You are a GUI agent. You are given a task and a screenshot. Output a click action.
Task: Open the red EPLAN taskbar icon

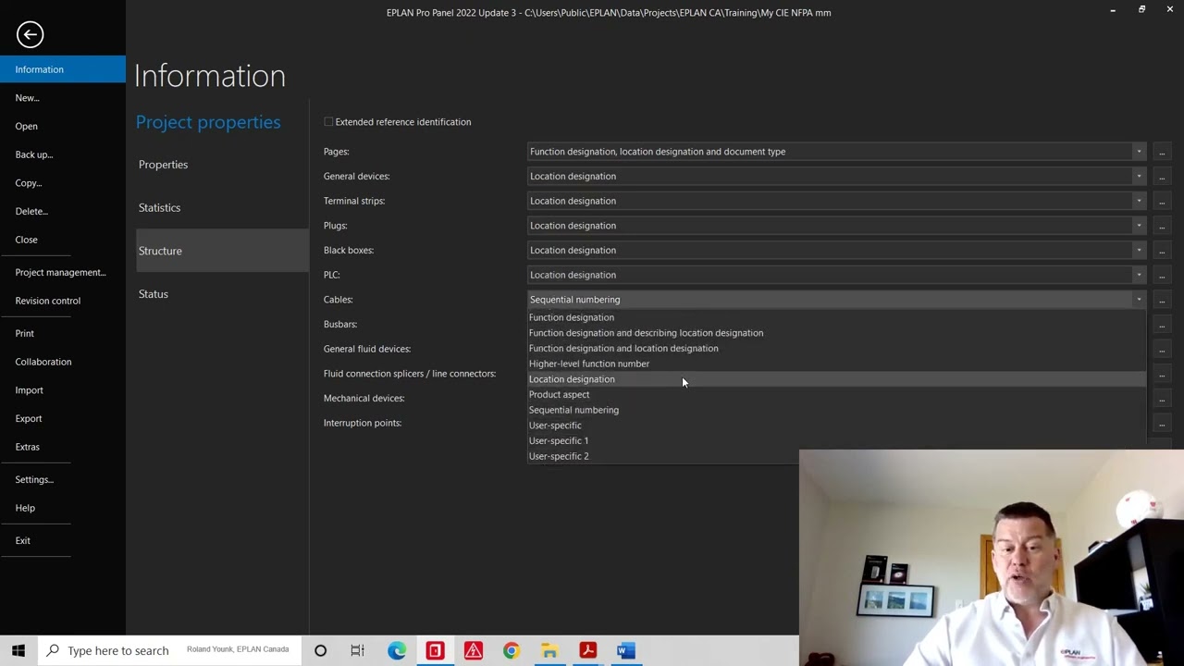pyautogui.click(x=435, y=650)
